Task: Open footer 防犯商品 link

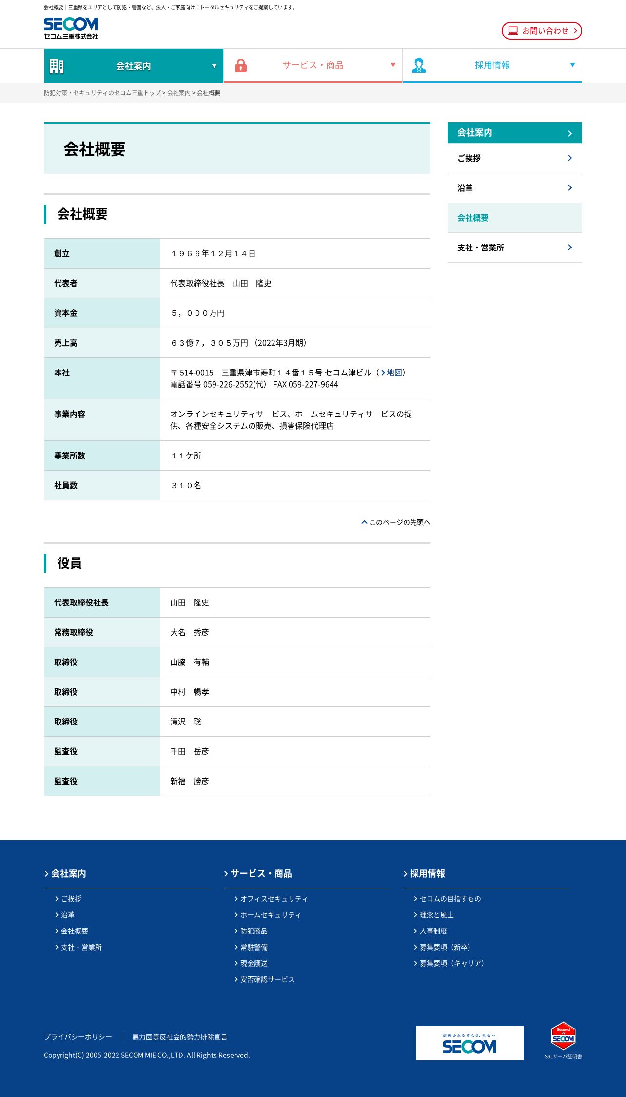Action: point(251,931)
